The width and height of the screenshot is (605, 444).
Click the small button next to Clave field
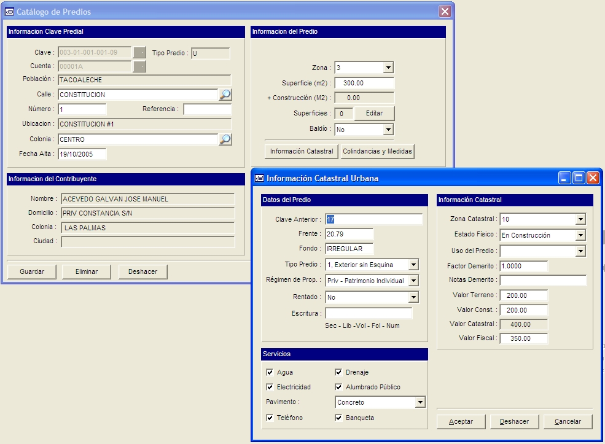tap(139, 53)
